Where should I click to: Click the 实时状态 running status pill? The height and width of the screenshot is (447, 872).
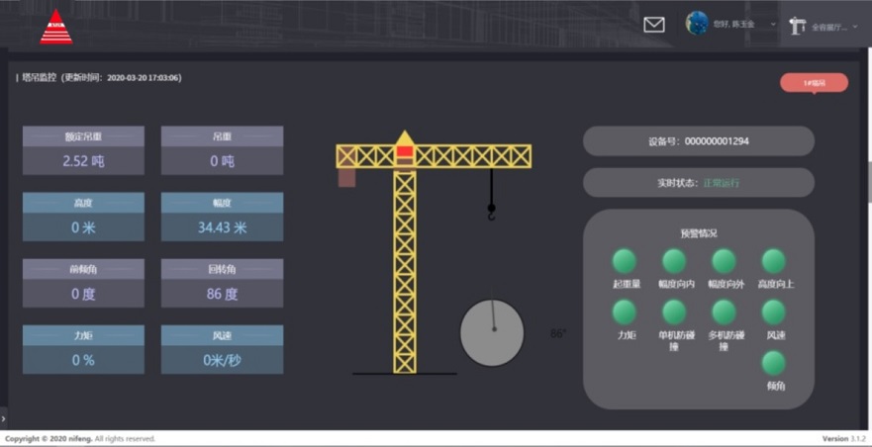pyautogui.click(x=698, y=183)
